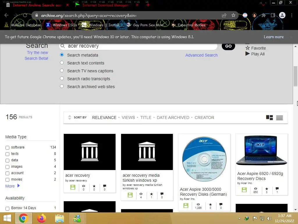Open File Explorer from the taskbar
This screenshot has height=224, width=298.
tap(59, 218)
